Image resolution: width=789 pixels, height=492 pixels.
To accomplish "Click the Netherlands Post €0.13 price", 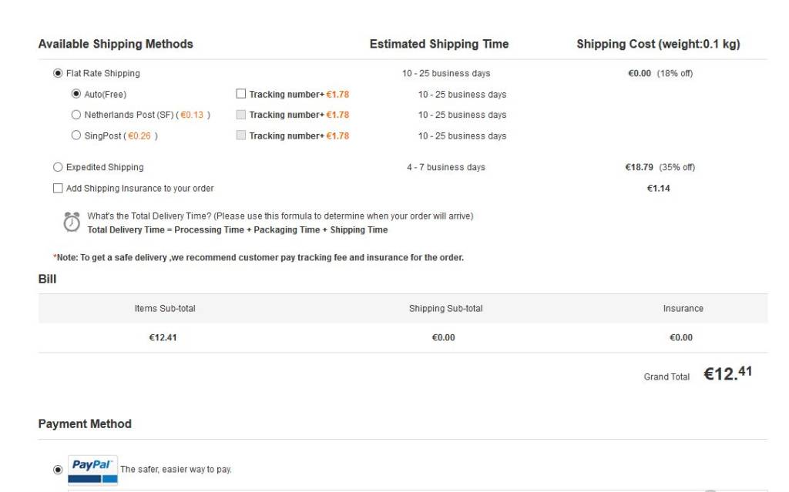I will point(193,115).
